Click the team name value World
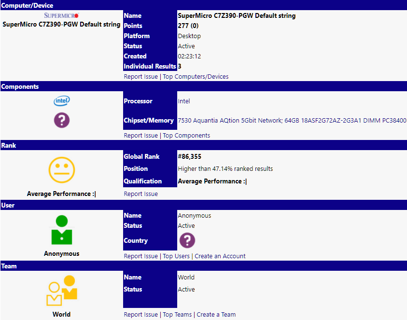 [x=186, y=277]
